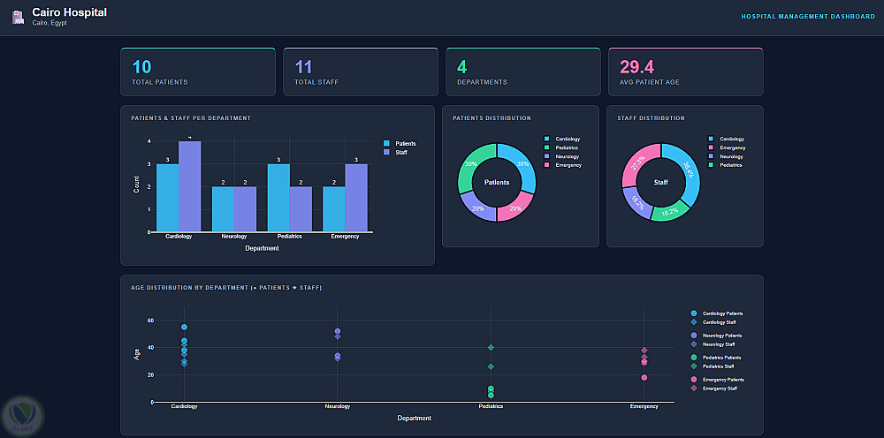The width and height of the screenshot is (884, 438).
Task: Select Neurology Patients legend marker
Action: coord(693,335)
